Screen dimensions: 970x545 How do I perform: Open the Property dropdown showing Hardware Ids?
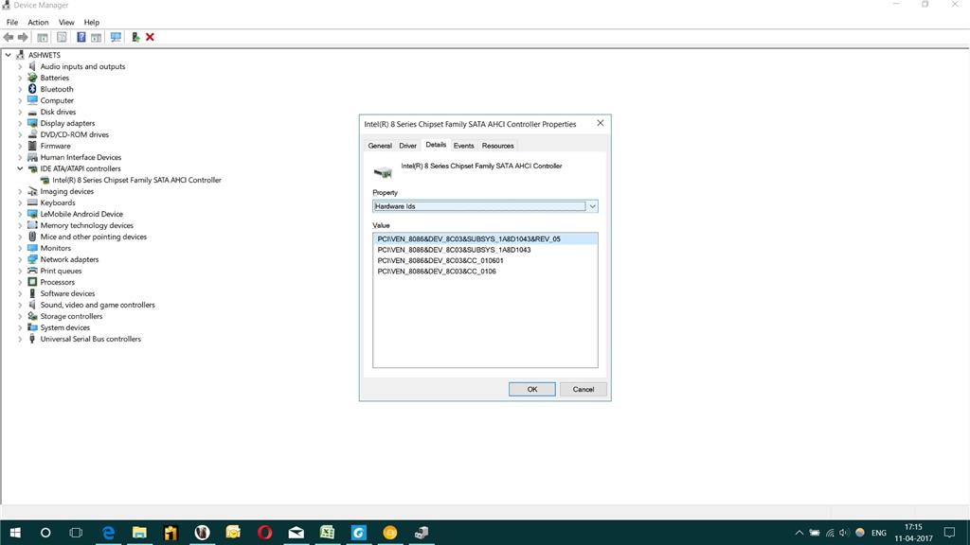tap(485, 206)
